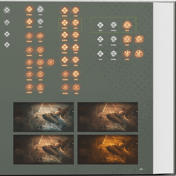Click the unlabeled glowing icon ending numbered row 2
This screenshot has height=176, width=176.
(x=139, y=39)
